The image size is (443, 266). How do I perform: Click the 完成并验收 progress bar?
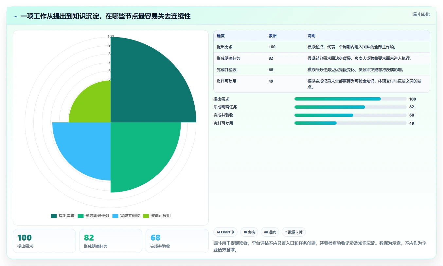click(x=350, y=115)
